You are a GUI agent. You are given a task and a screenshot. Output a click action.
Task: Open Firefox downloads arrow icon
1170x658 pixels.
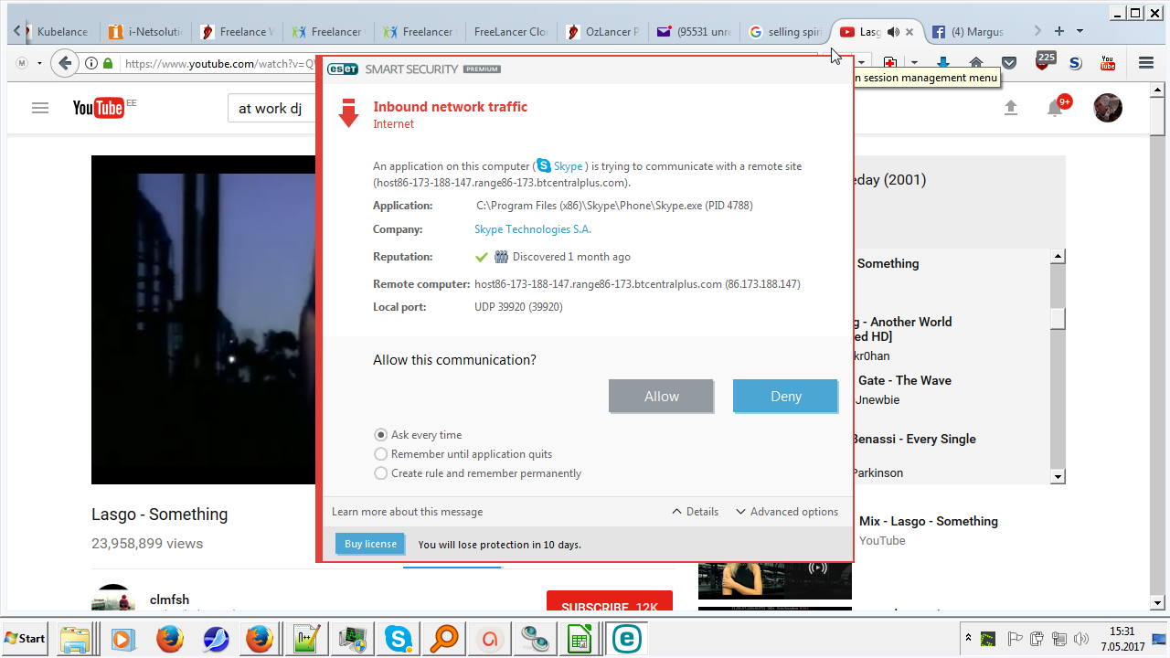point(944,63)
